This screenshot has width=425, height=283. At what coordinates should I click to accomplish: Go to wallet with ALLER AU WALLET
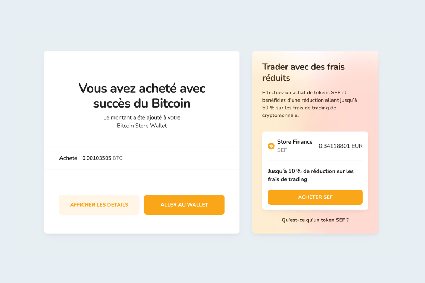click(184, 204)
